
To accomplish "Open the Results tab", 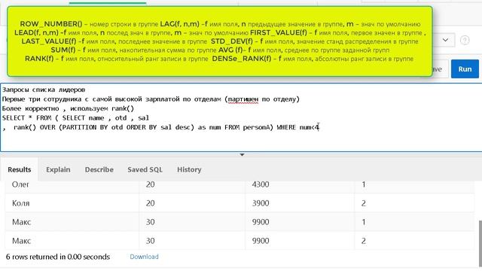I will (x=20, y=169).
